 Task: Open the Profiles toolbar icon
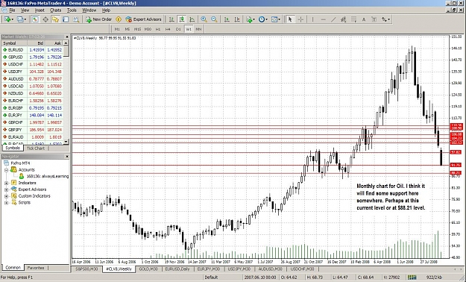21,19
